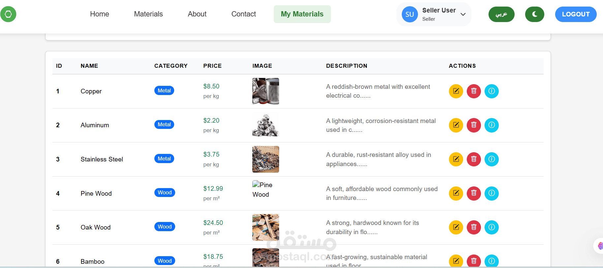
Task: Go to the Home page
Action: [100, 14]
